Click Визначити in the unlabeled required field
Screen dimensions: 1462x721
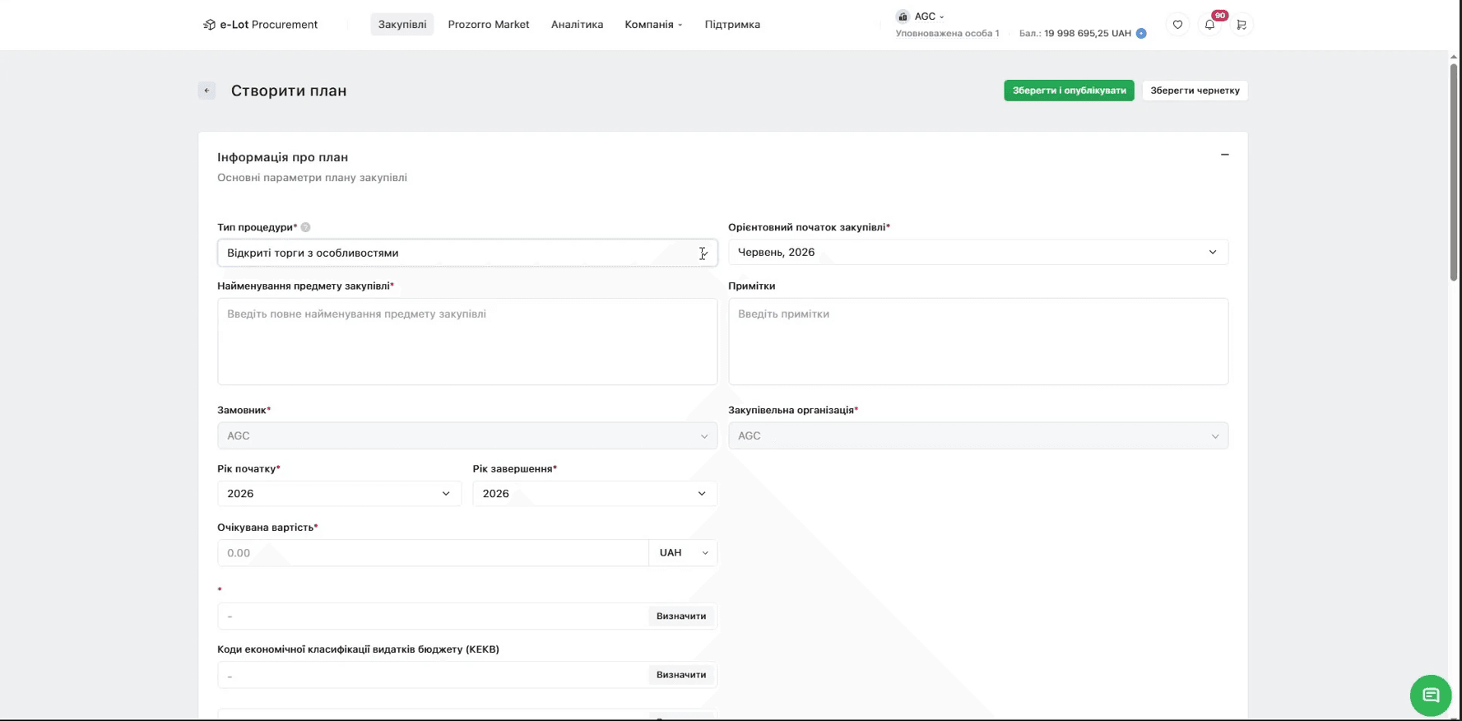coord(681,616)
